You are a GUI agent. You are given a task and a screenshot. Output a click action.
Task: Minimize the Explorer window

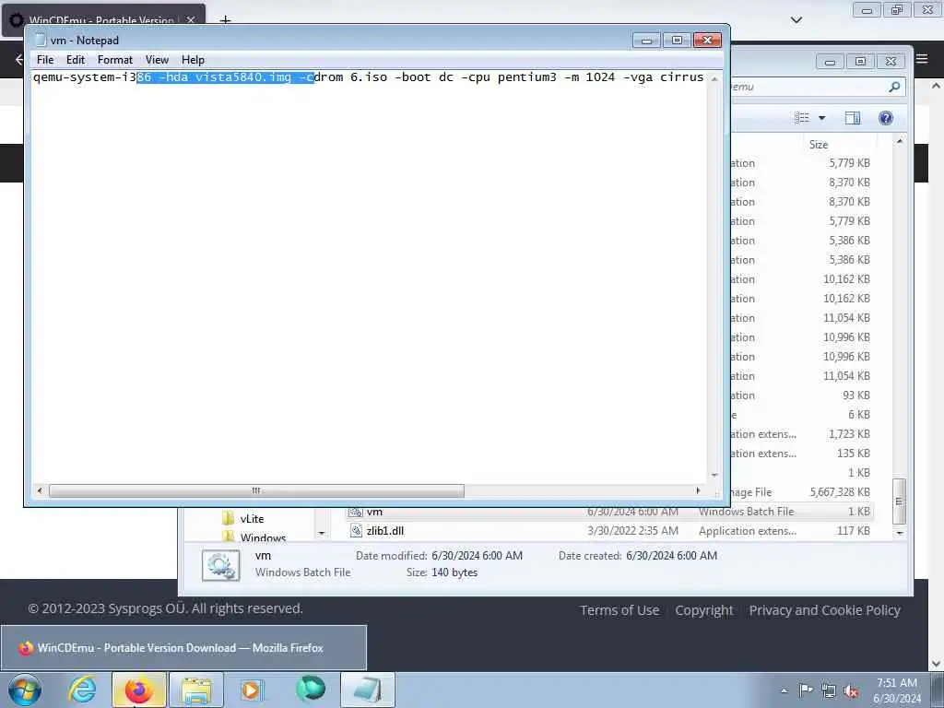tap(831, 62)
